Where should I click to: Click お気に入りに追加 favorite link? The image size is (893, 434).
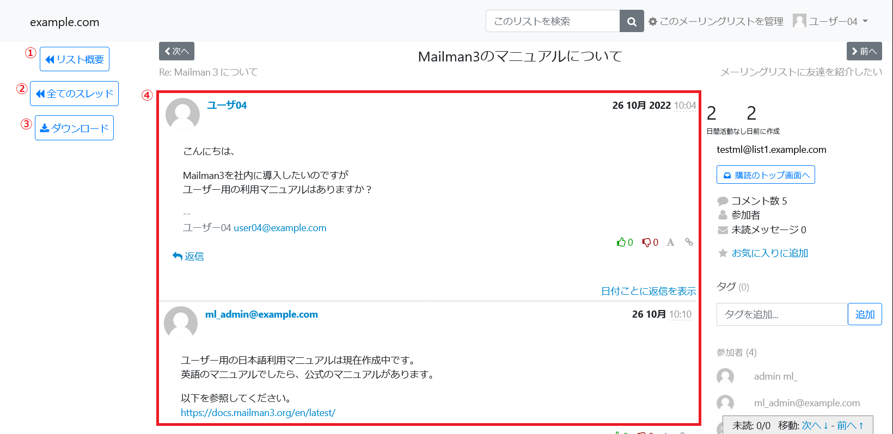tap(770, 253)
